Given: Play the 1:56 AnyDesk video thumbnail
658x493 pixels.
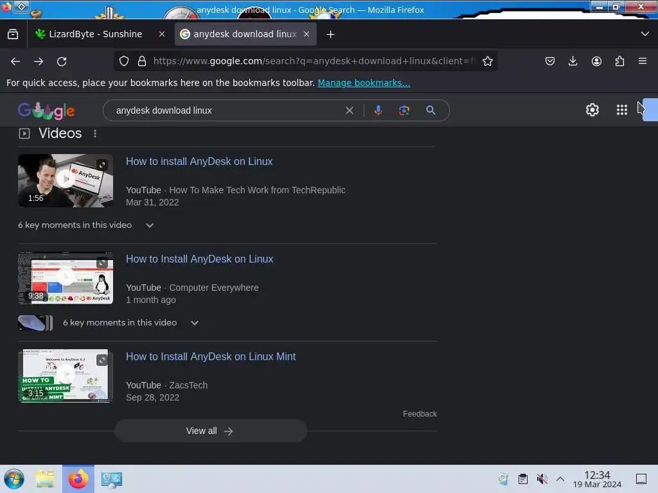Looking at the screenshot, I should click(66, 180).
